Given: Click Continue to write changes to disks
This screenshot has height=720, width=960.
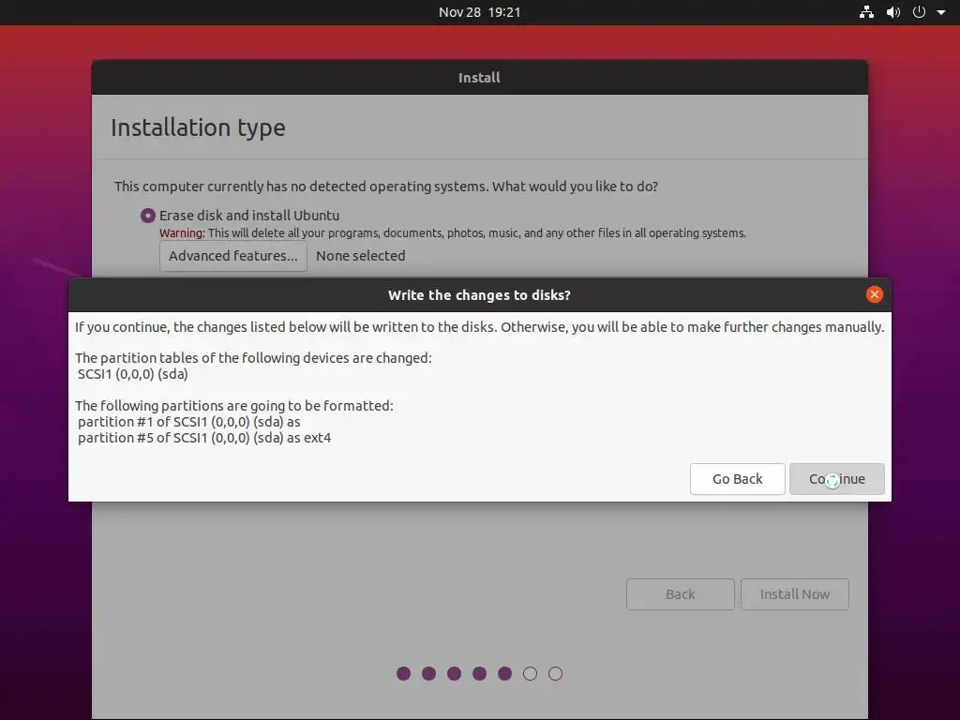Looking at the screenshot, I should (836, 479).
